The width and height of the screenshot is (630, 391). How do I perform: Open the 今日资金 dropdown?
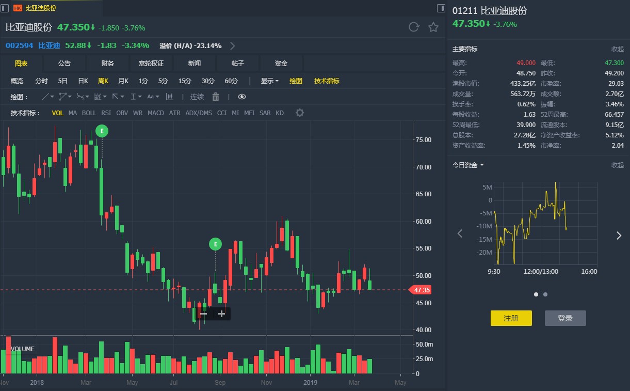(x=468, y=165)
